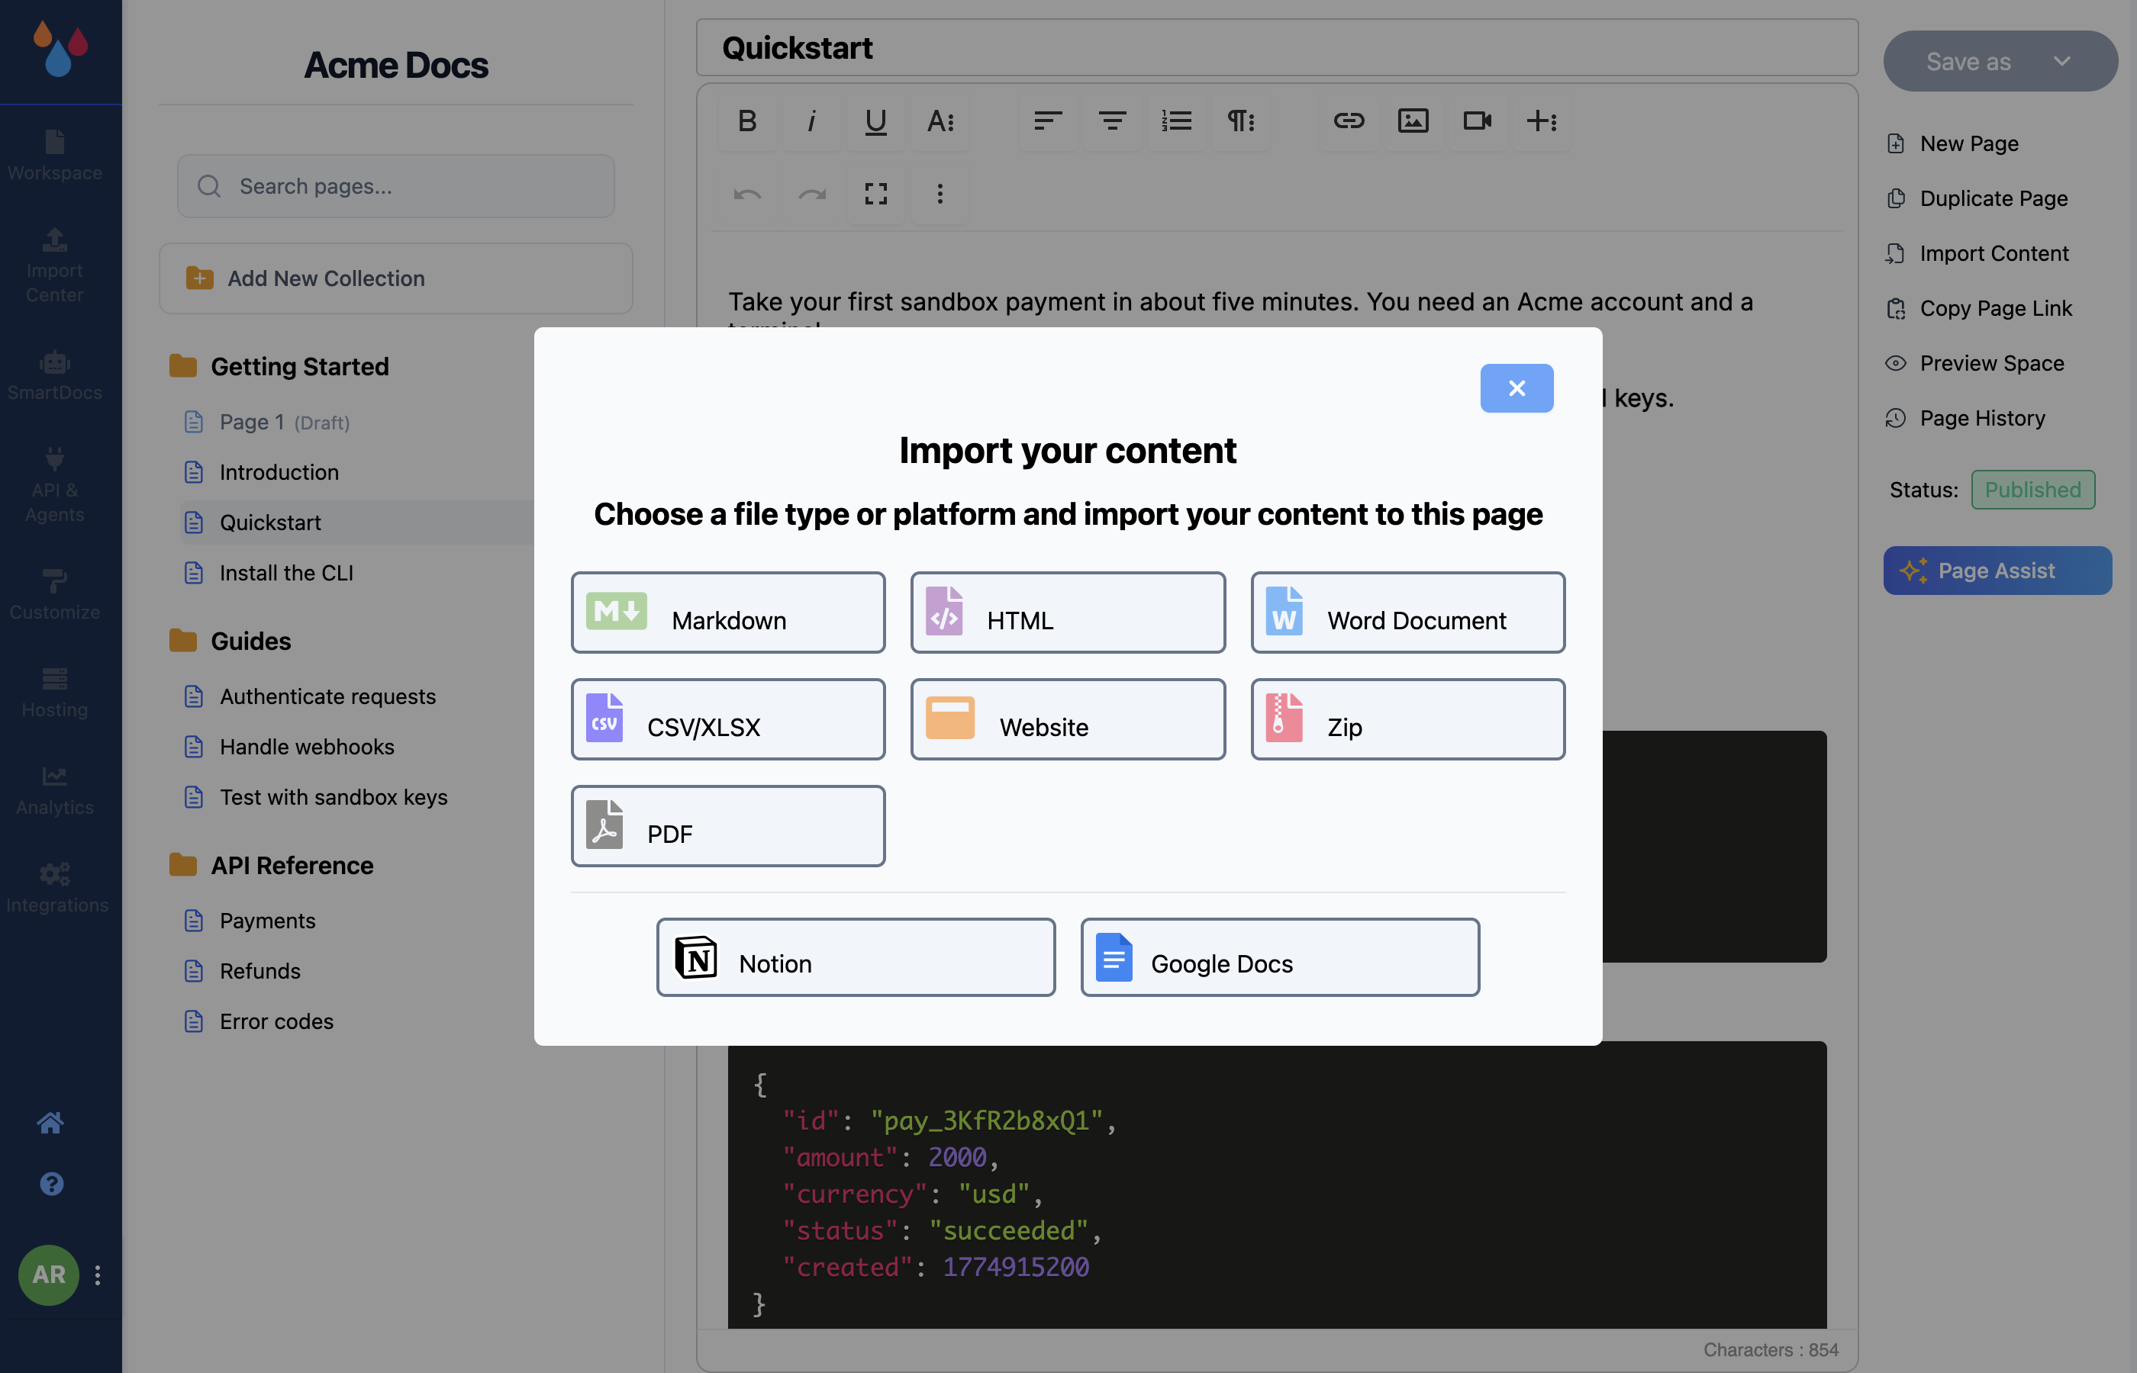Insert a numbered list
The image size is (2137, 1373).
tap(1176, 121)
